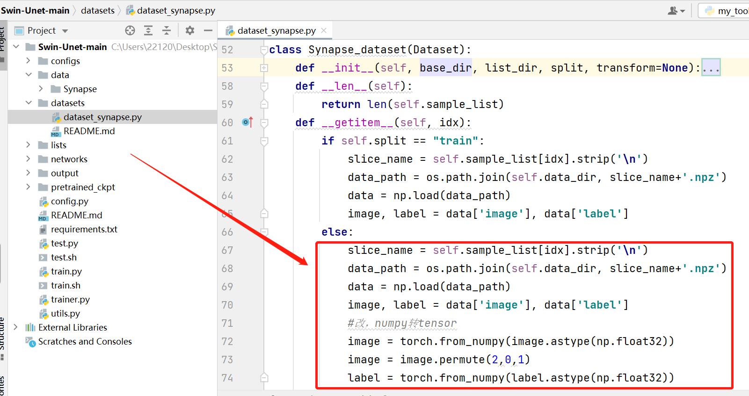Click the networks folder label

(69, 159)
